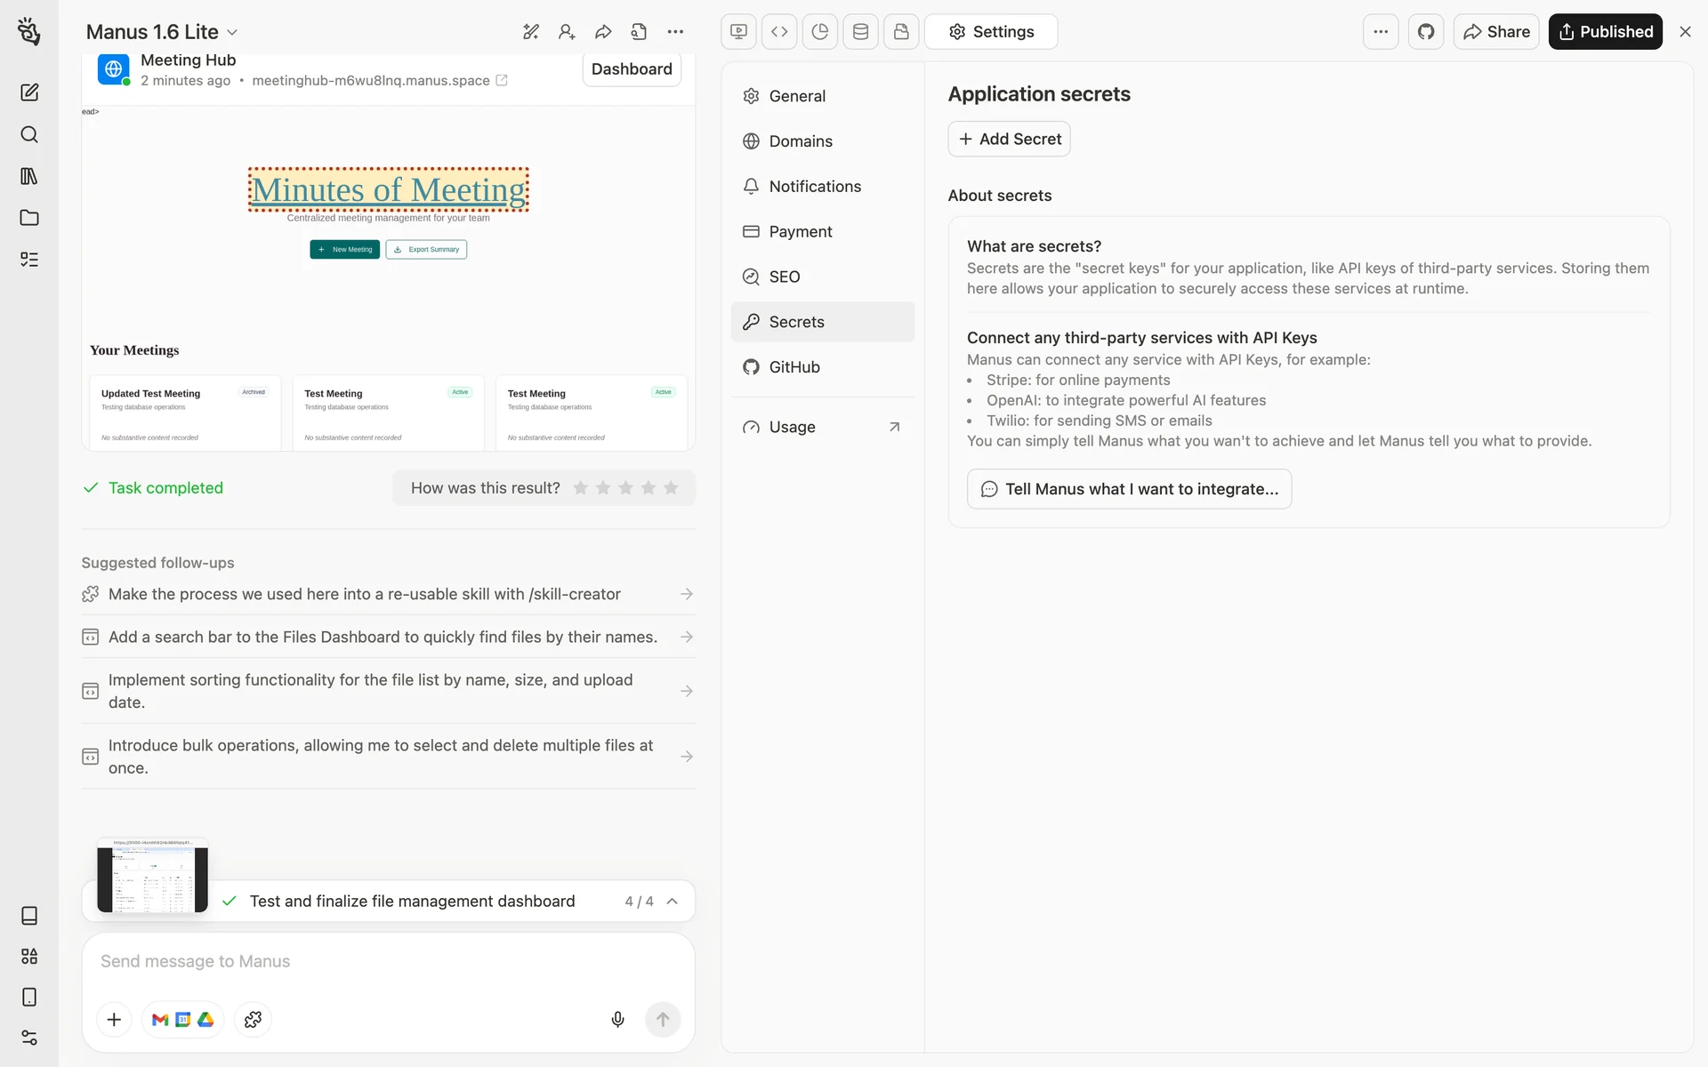The width and height of the screenshot is (1708, 1067).
Task: Open the top bar more options menu
Action: (1380, 32)
